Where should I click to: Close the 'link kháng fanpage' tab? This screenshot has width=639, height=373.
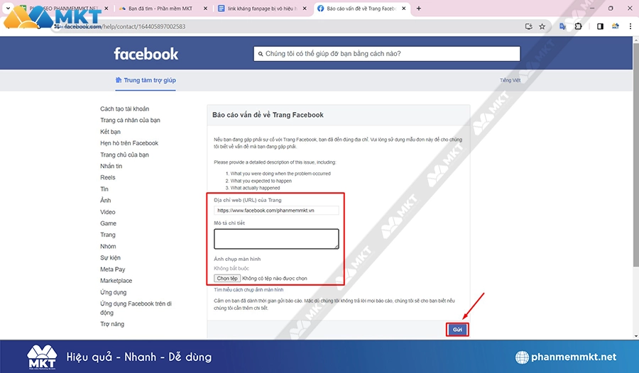[x=305, y=8]
